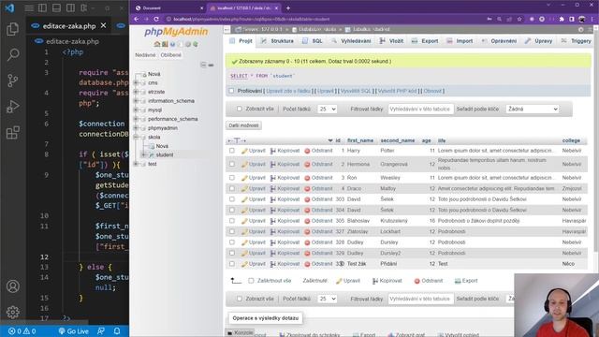Select checkbox for Harry Potter row
Viewport: 599px width, 337px height.
point(232,151)
